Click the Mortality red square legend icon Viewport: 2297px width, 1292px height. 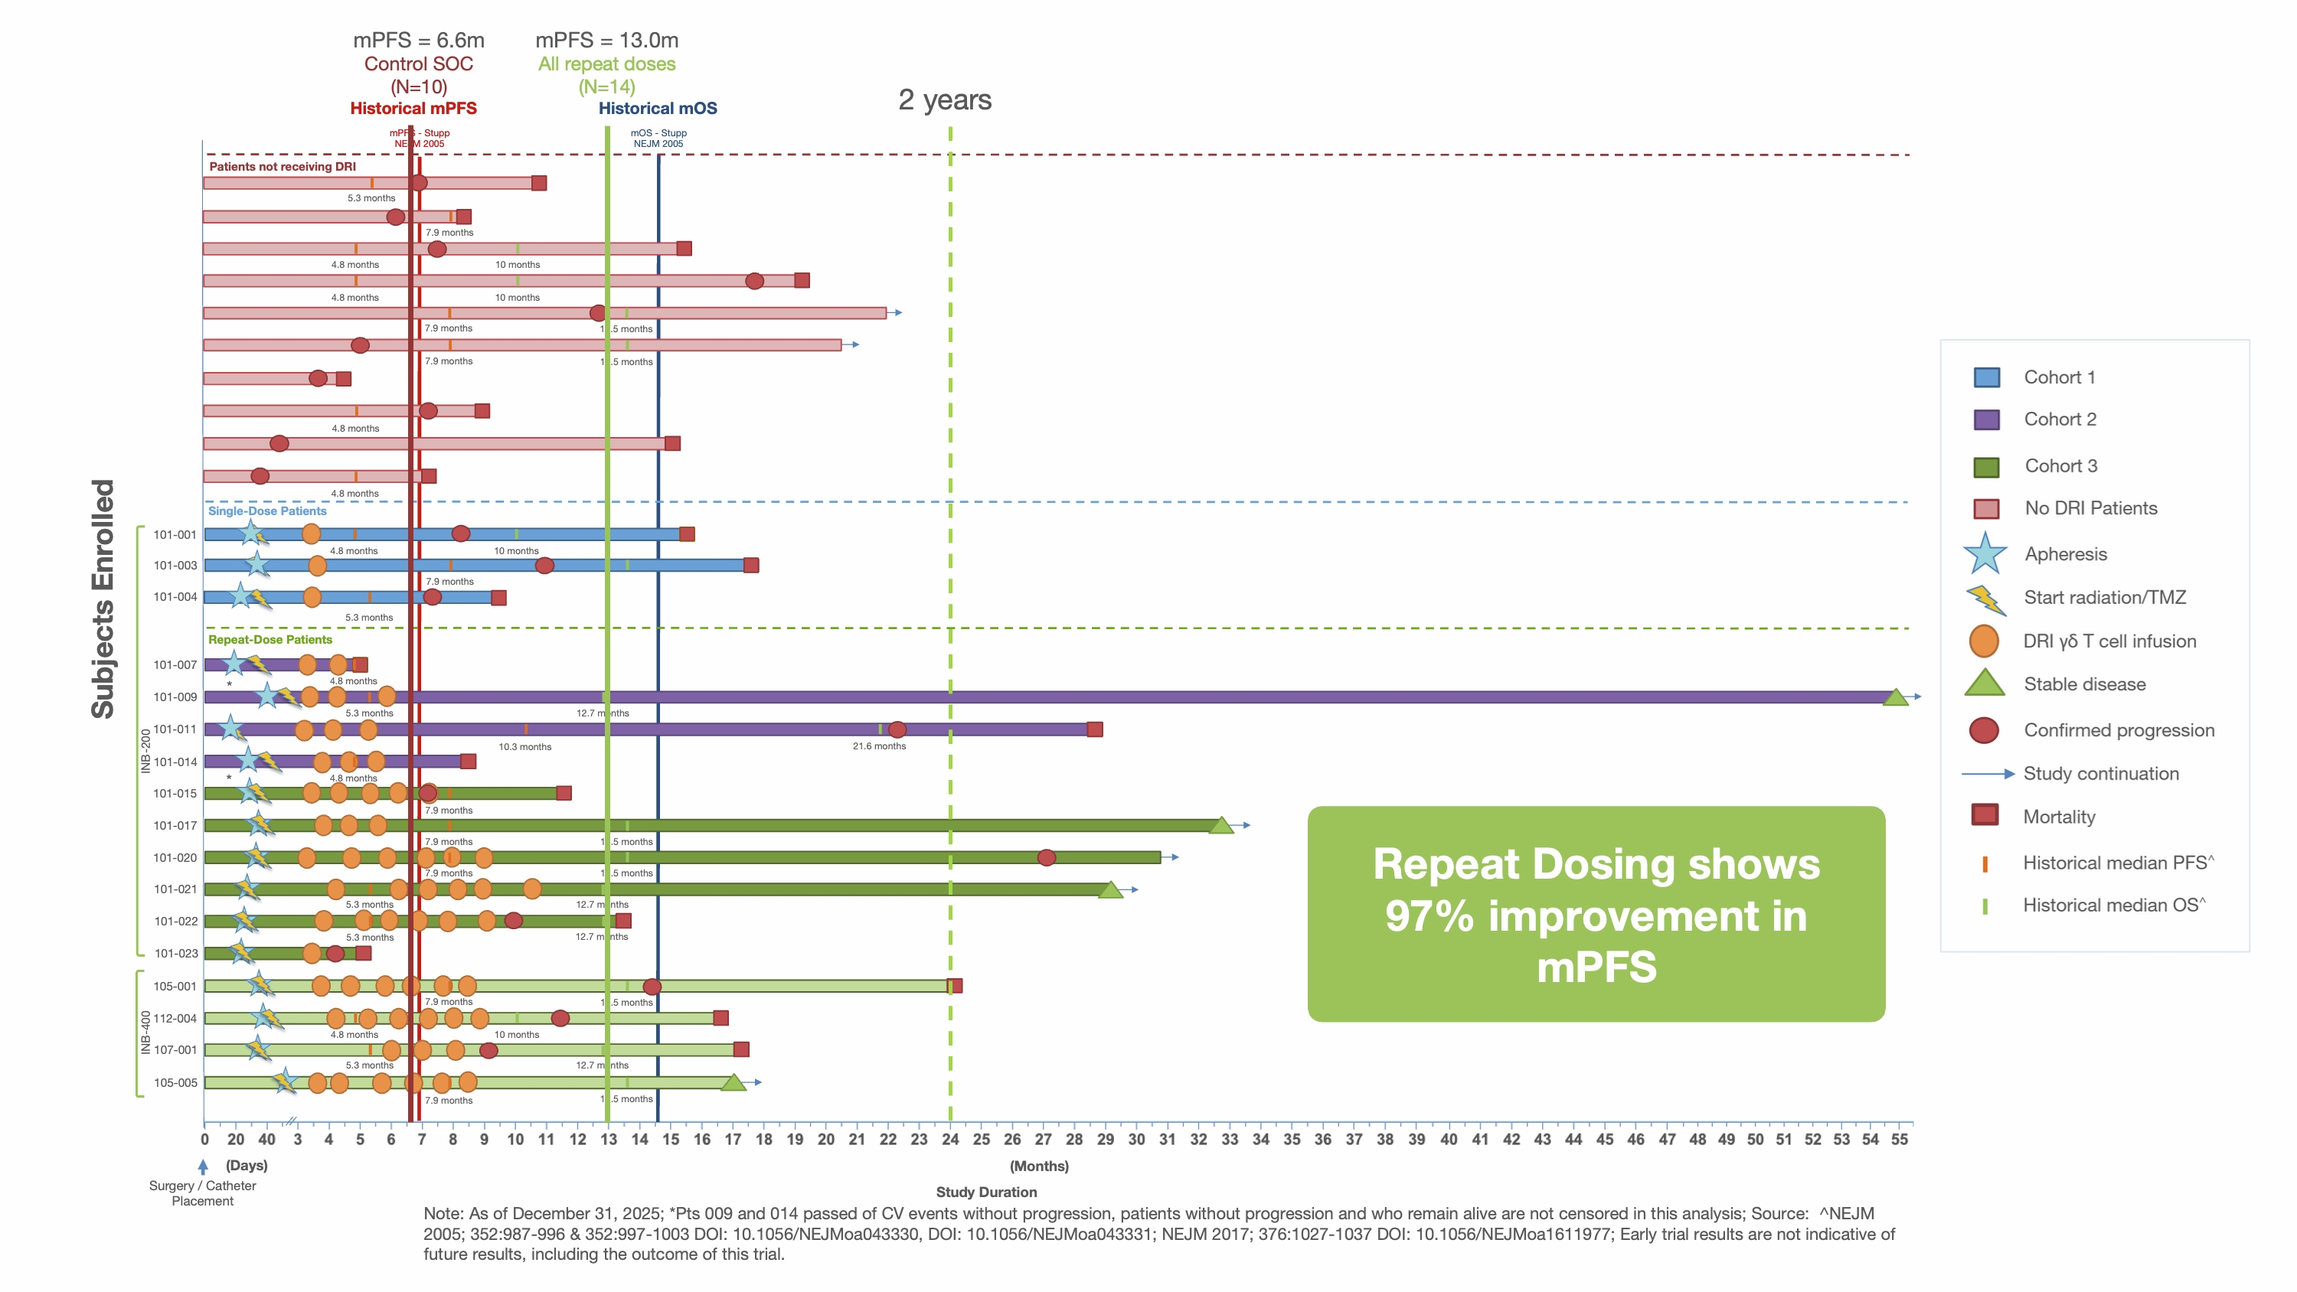(x=1985, y=815)
